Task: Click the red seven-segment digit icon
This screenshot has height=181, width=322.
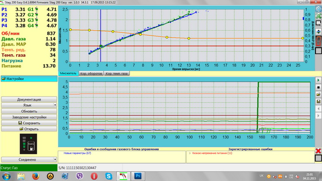Action: [x=318, y=41]
